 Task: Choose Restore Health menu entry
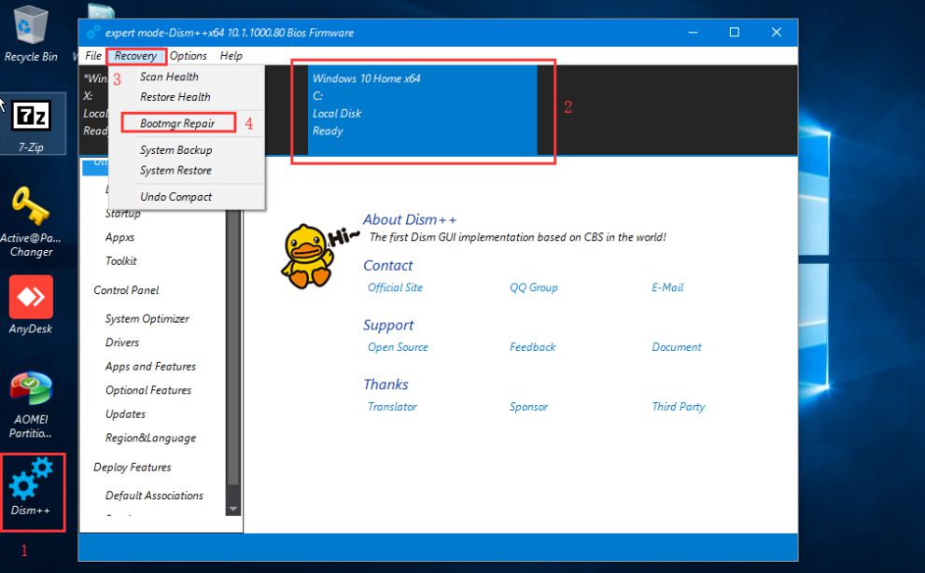coord(175,97)
